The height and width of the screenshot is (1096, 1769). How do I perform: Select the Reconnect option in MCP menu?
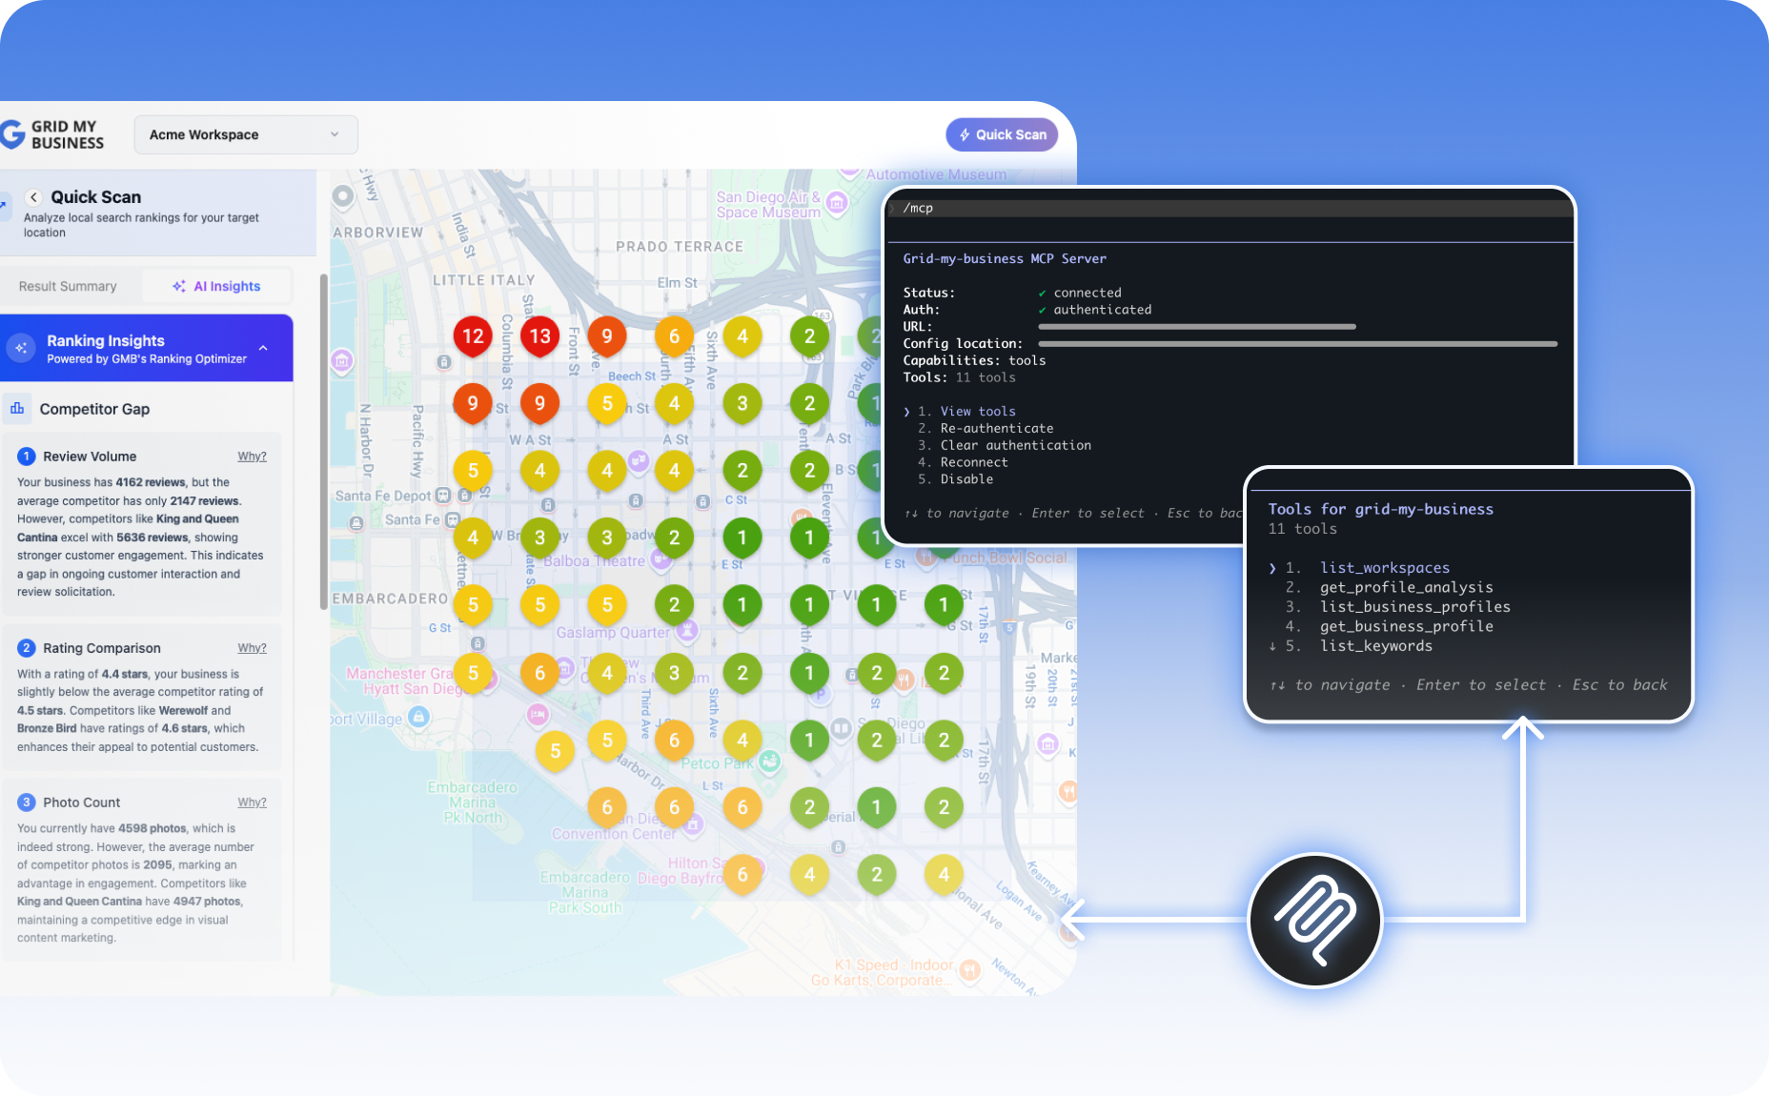[x=973, y=462]
